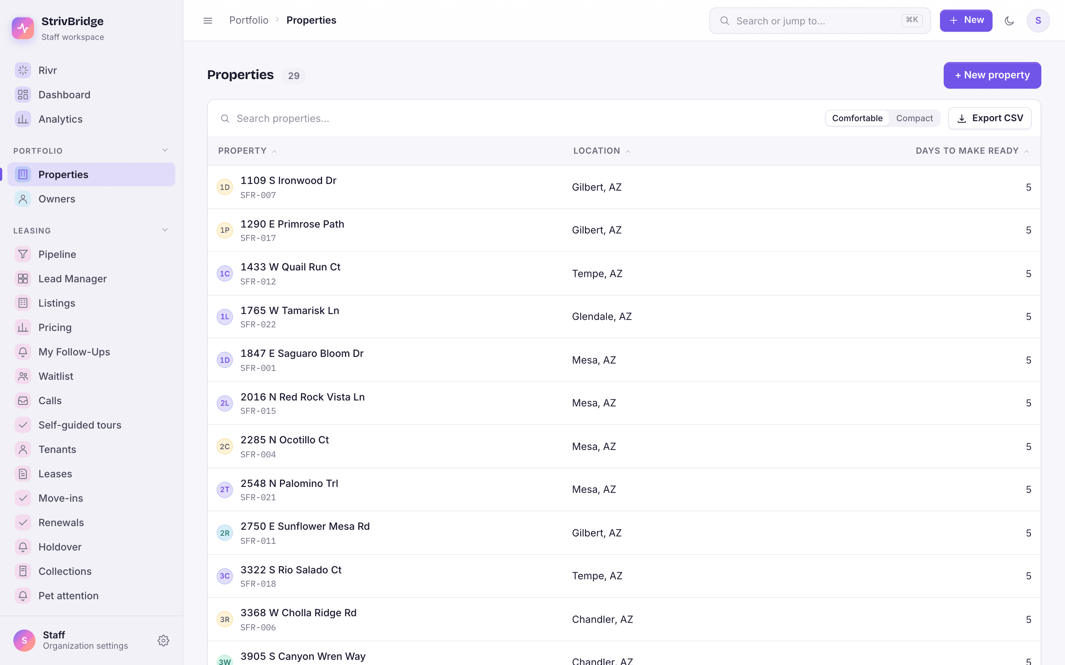Click the StrivBridge logo icon

coord(23,28)
